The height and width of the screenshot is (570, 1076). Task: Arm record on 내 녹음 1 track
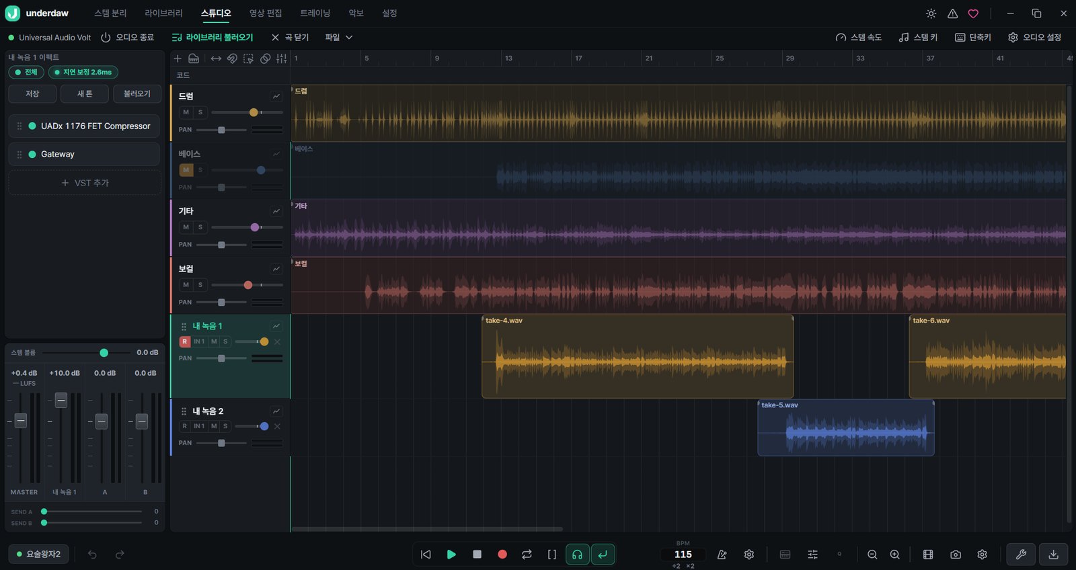184,341
